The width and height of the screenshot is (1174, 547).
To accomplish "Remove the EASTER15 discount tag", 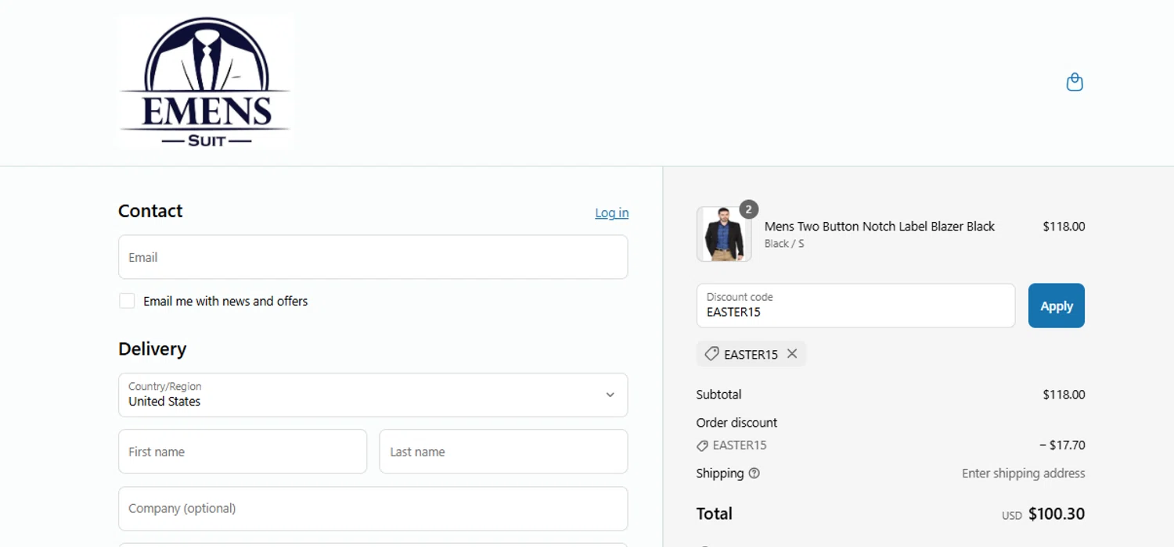I will pos(792,354).
